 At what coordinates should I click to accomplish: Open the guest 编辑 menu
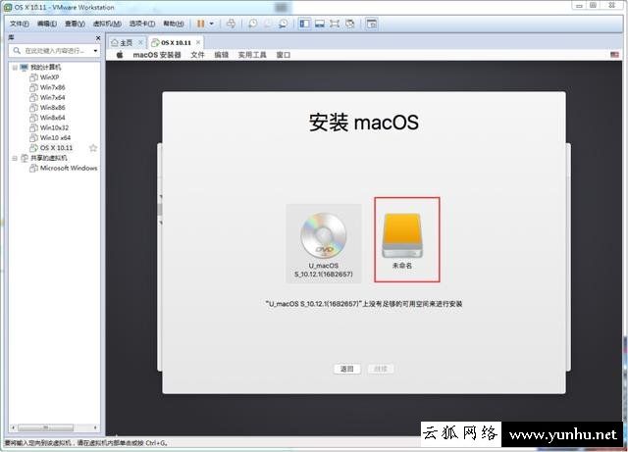(x=221, y=55)
